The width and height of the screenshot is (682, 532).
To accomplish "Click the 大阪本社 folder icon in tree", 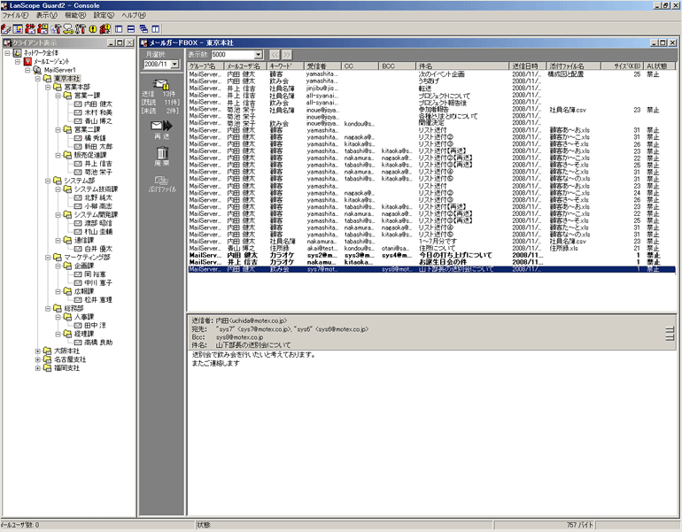I will (x=47, y=351).
